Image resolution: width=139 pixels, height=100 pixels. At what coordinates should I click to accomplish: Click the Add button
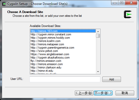point(112,79)
